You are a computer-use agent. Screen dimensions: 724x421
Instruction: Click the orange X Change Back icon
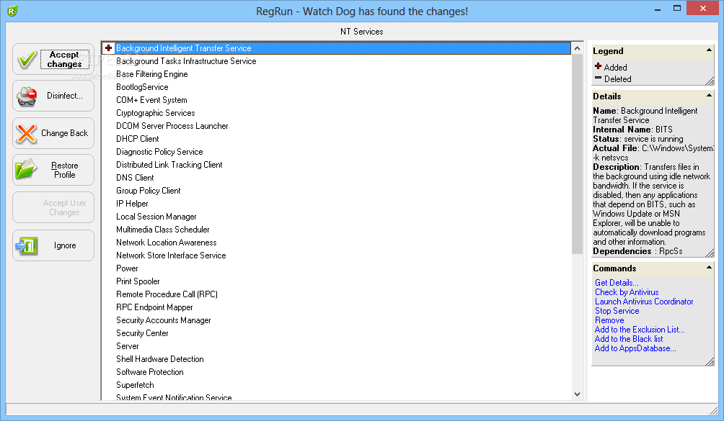(x=26, y=134)
